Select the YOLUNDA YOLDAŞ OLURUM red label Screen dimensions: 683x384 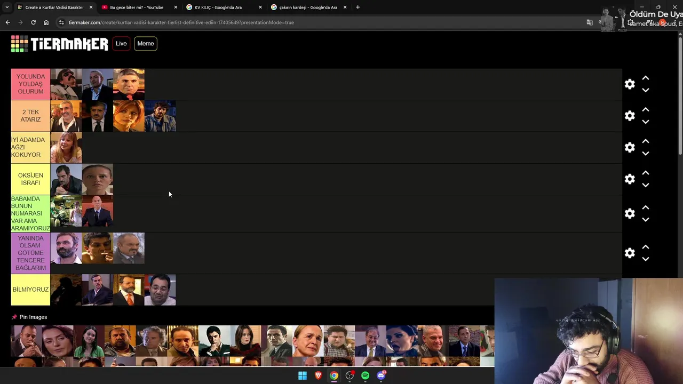30,84
